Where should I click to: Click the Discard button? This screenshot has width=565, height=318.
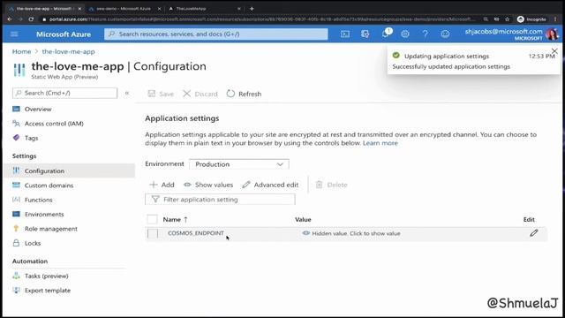click(x=200, y=94)
